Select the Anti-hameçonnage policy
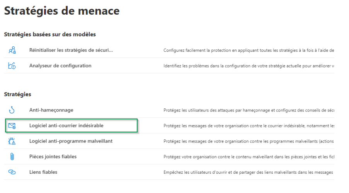 (x=51, y=110)
